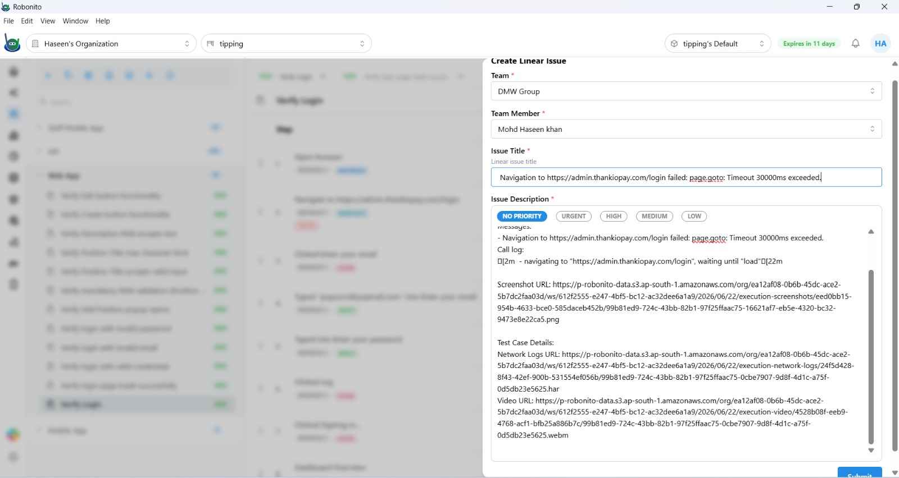Screen dimensions: 899x478
Task: Click the flag icon beside tipping project
Action: pos(211,43)
